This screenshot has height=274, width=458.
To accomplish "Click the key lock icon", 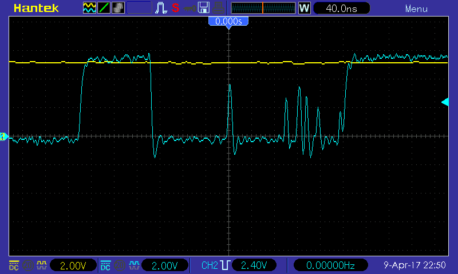I will tap(188, 8).
